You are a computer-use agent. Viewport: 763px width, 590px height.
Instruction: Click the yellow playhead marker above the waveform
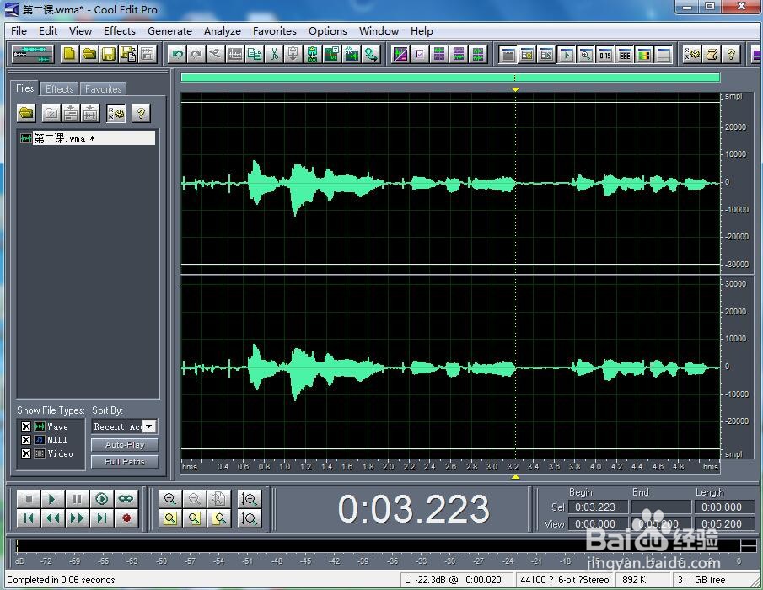tap(515, 89)
